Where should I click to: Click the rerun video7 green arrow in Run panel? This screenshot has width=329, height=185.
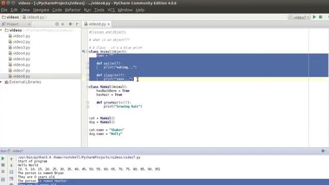[x=3, y=159]
